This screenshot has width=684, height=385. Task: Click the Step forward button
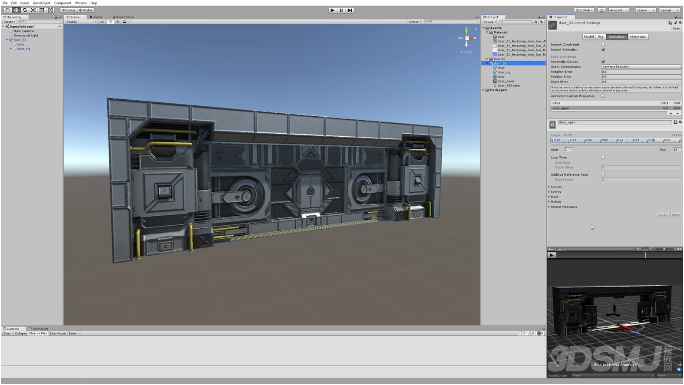350,10
